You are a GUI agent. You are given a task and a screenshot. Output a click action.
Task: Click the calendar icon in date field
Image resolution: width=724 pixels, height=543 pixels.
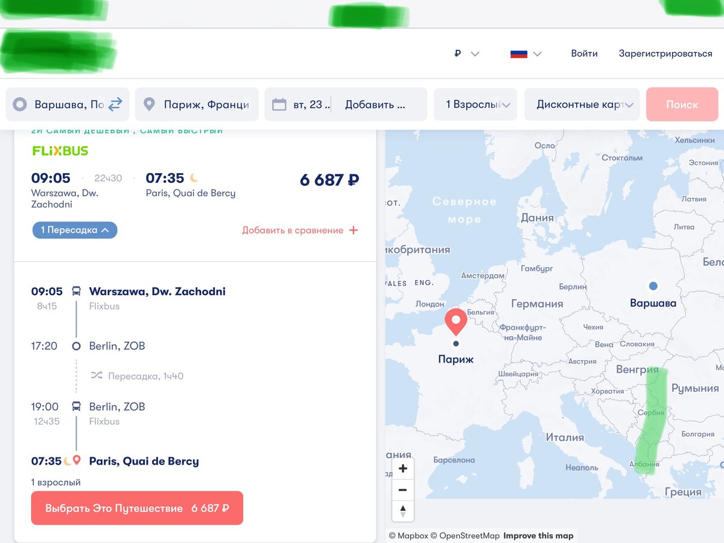pyautogui.click(x=279, y=103)
